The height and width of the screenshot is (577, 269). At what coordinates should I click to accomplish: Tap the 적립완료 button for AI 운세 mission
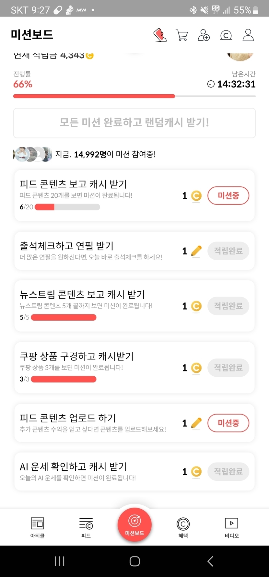(228, 472)
